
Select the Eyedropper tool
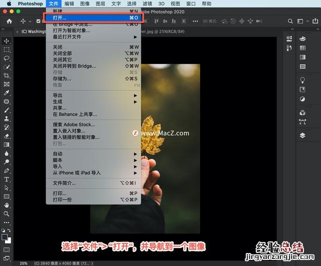tap(7, 93)
